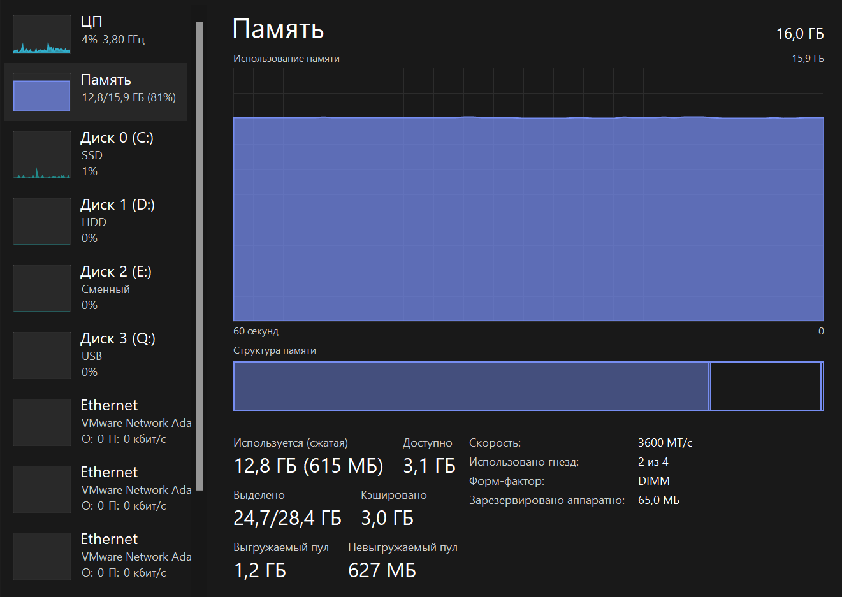Click the dark standby segment of Структура памяти
This screenshot has height=597, width=842.
(765, 386)
